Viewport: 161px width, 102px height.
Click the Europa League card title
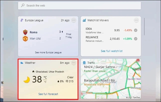click(34, 20)
